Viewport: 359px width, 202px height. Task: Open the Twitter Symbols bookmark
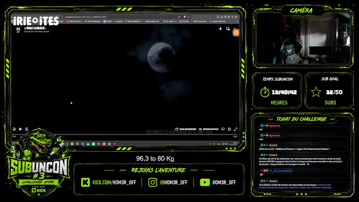[x=74, y=21]
